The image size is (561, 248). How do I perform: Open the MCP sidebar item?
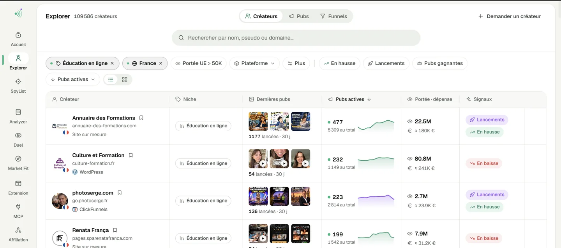point(18,211)
